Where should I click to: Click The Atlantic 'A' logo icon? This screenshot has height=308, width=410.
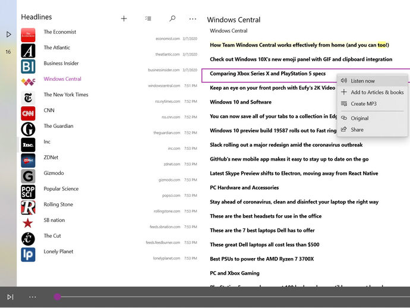[28, 51]
